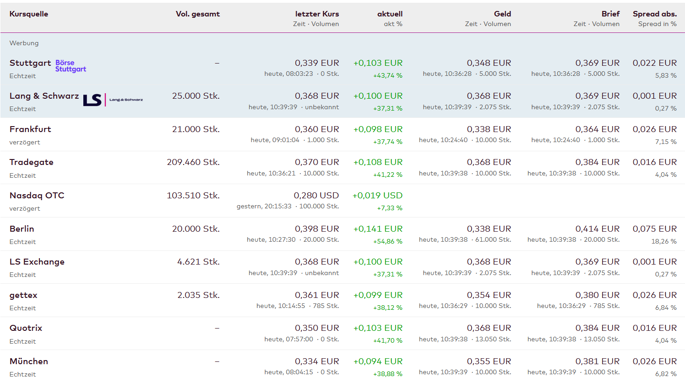Click Frankfurt ask price 0,364 EUR
The height and width of the screenshot is (382, 685).
point(598,129)
